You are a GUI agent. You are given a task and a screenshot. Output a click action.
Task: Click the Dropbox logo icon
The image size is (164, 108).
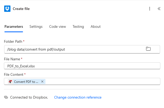[x=7, y=9]
